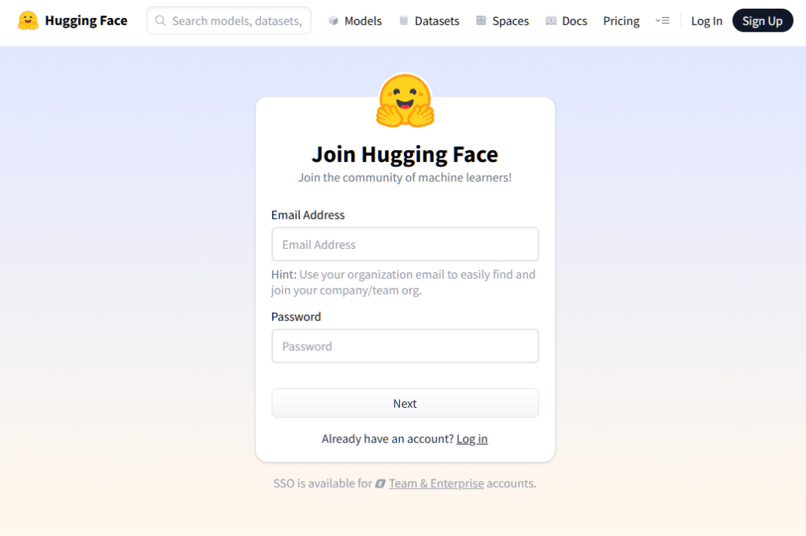Open the Pricing page
This screenshot has height=536, width=806.
621,20
